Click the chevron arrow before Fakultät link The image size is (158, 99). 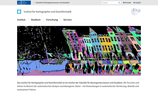coord(34,3)
